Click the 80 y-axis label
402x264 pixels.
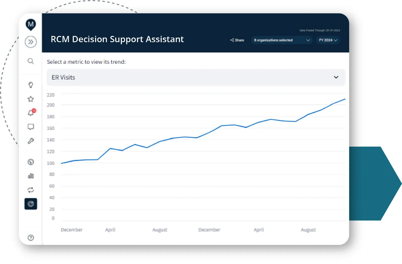(x=52, y=174)
